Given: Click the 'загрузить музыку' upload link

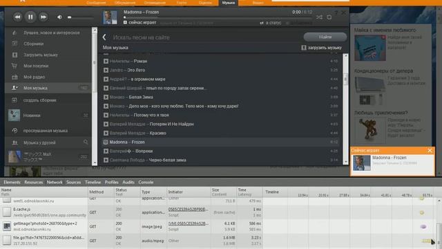Looking at the screenshot, I should pyautogui.click(x=322, y=48).
